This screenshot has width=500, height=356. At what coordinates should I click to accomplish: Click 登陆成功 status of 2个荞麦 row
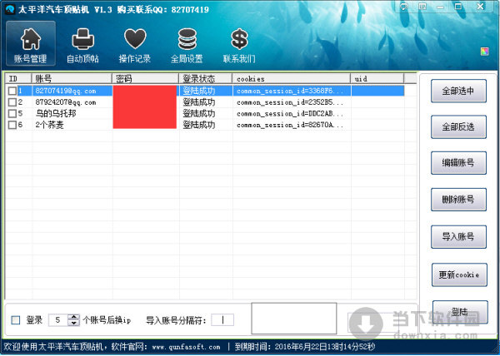tap(199, 125)
